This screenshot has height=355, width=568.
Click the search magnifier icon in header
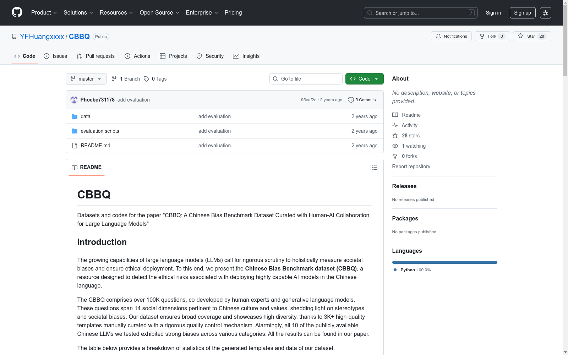[370, 13]
